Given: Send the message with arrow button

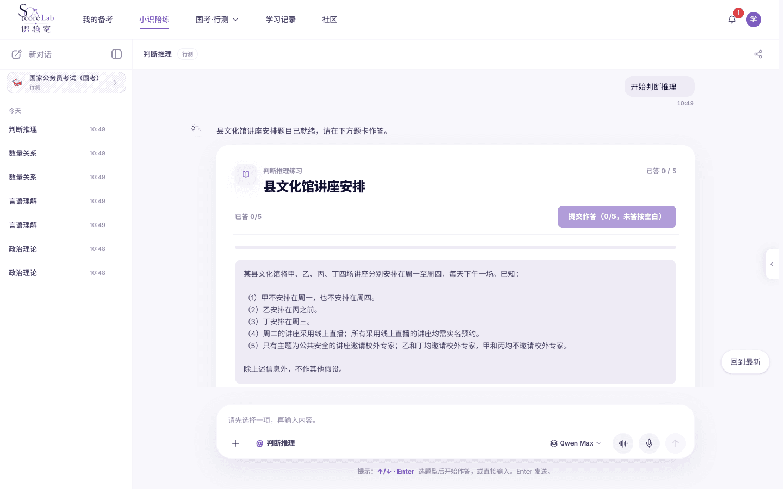Looking at the screenshot, I should 675,443.
